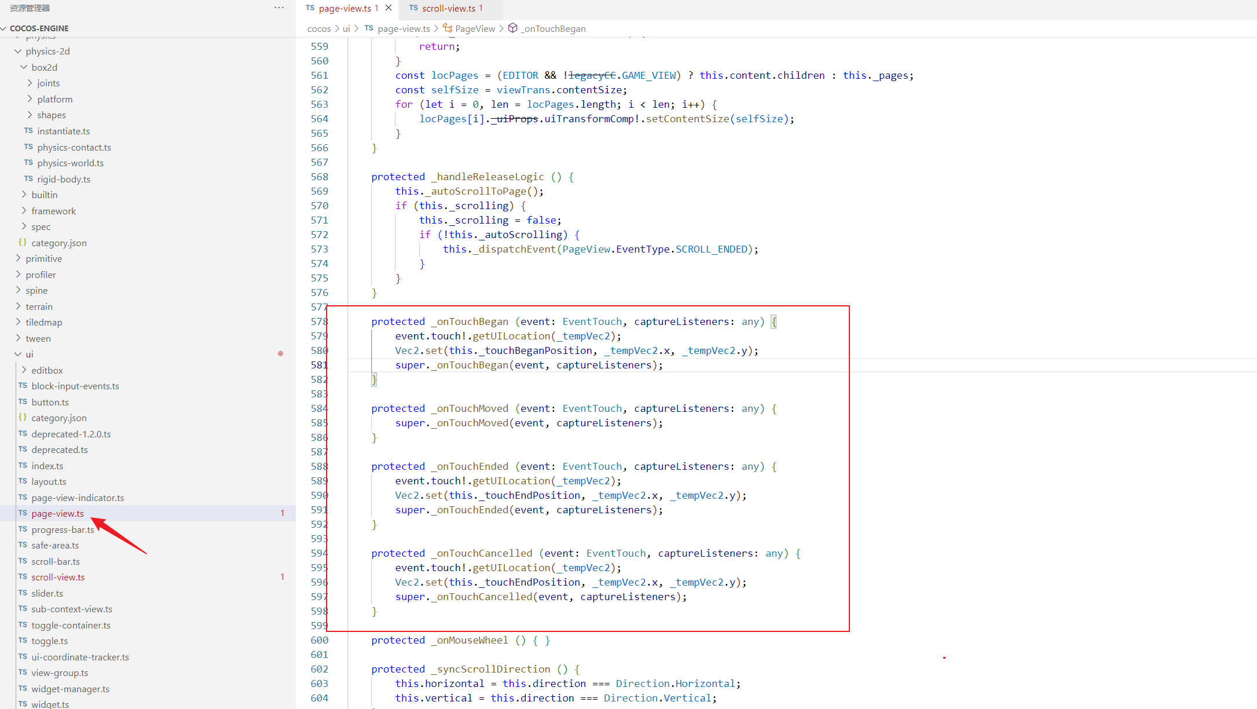Open scroll-view.ts in file tree
The image size is (1257, 709).
coord(58,577)
